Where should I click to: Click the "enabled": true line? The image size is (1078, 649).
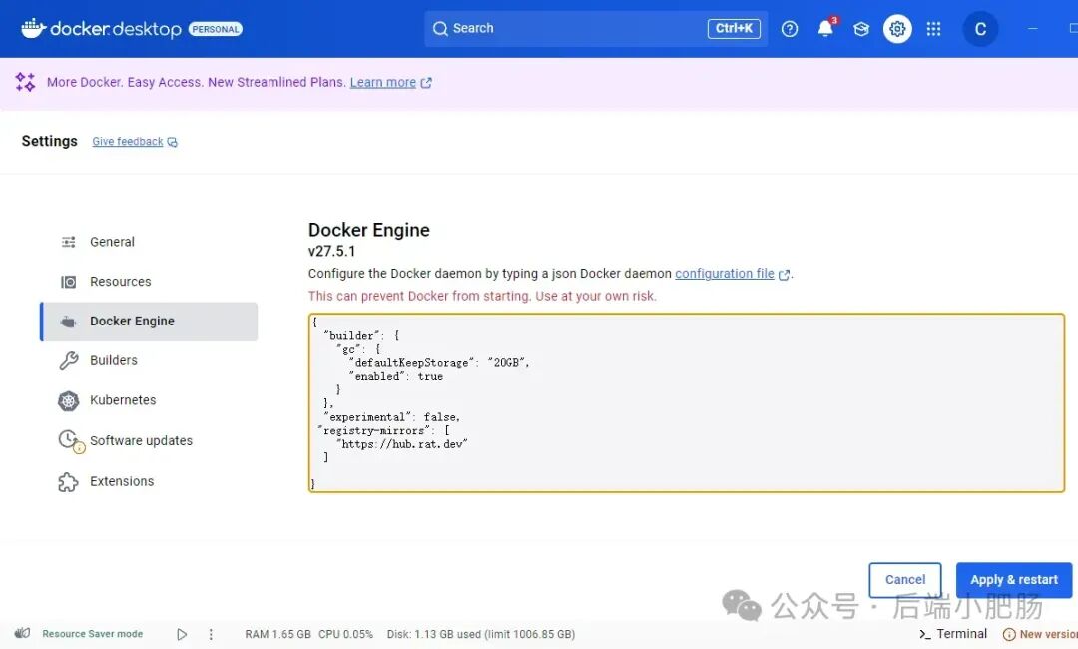396,376
